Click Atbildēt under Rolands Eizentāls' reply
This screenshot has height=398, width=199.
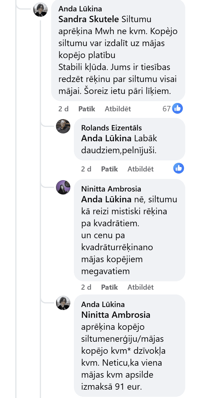140,169
